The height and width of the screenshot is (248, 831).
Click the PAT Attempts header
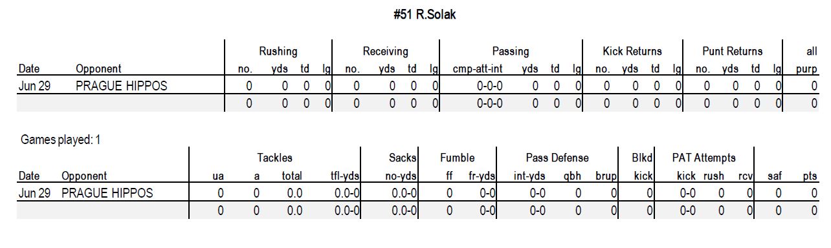[x=704, y=158]
